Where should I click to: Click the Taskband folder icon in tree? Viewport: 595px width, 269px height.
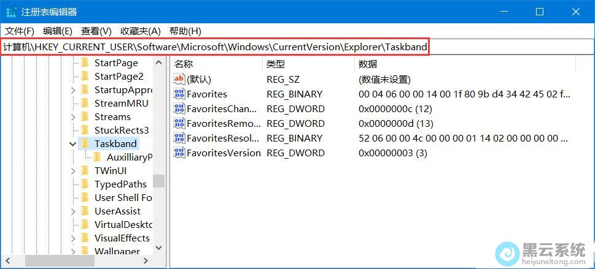click(85, 143)
